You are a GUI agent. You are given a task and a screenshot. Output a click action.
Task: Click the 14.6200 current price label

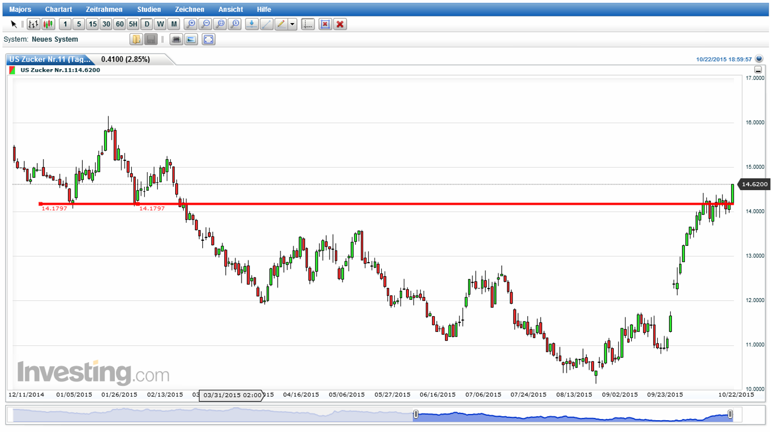click(x=754, y=184)
